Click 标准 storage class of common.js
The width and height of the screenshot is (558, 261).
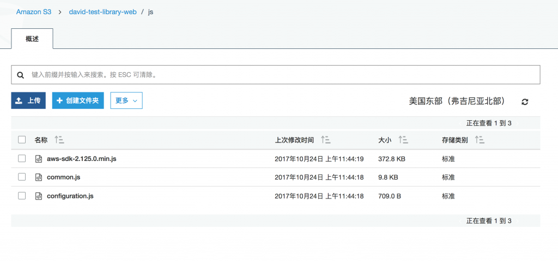pos(448,177)
